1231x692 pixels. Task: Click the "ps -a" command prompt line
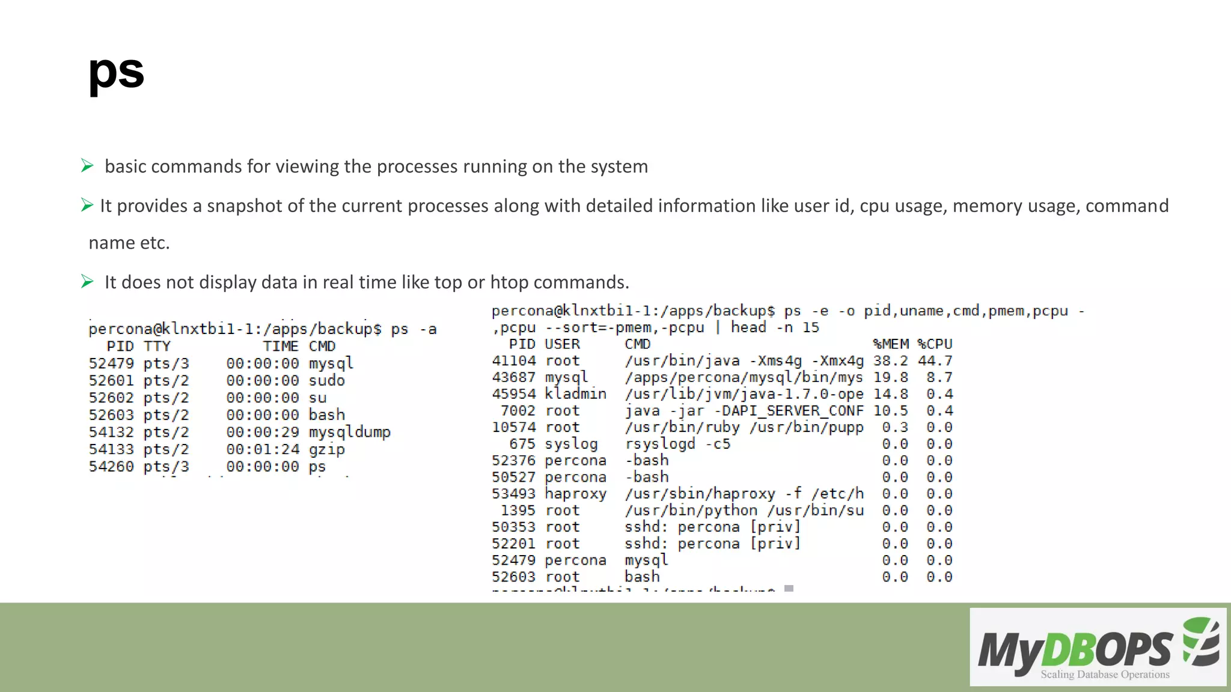click(263, 329)
